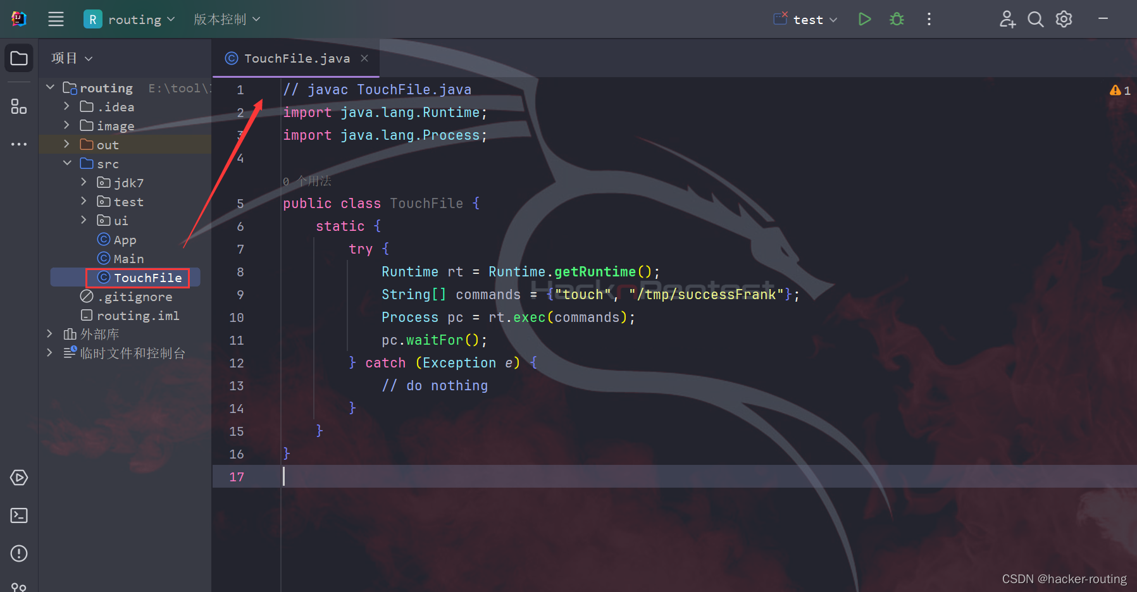This screenshot has height=592, width=1137.
Task: Click line number 17 in gutter
Action: click(237, 477)
